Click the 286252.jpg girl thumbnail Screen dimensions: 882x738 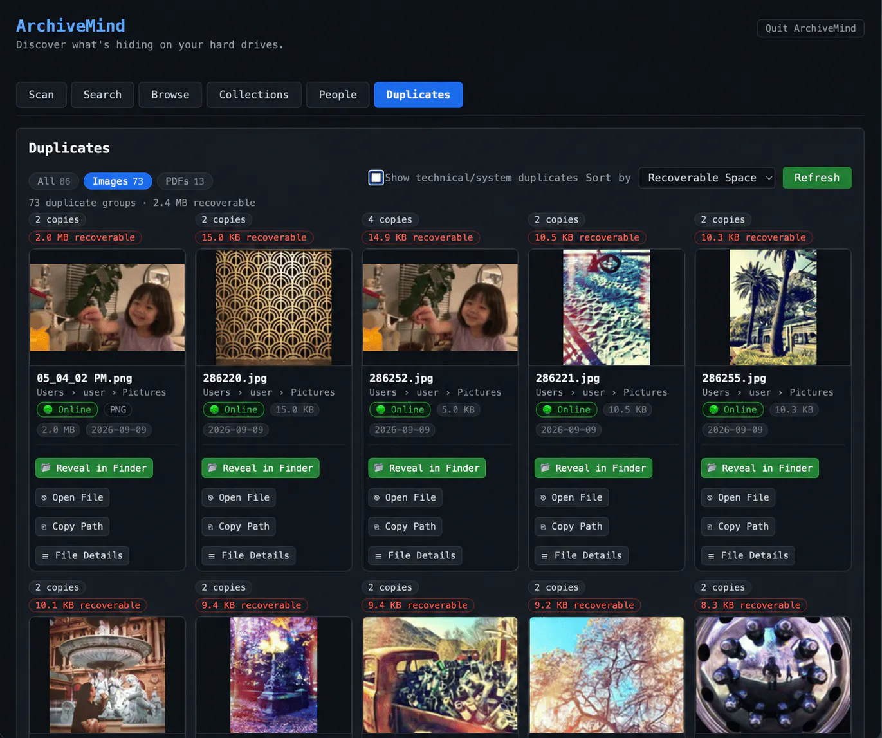[440, 308]
